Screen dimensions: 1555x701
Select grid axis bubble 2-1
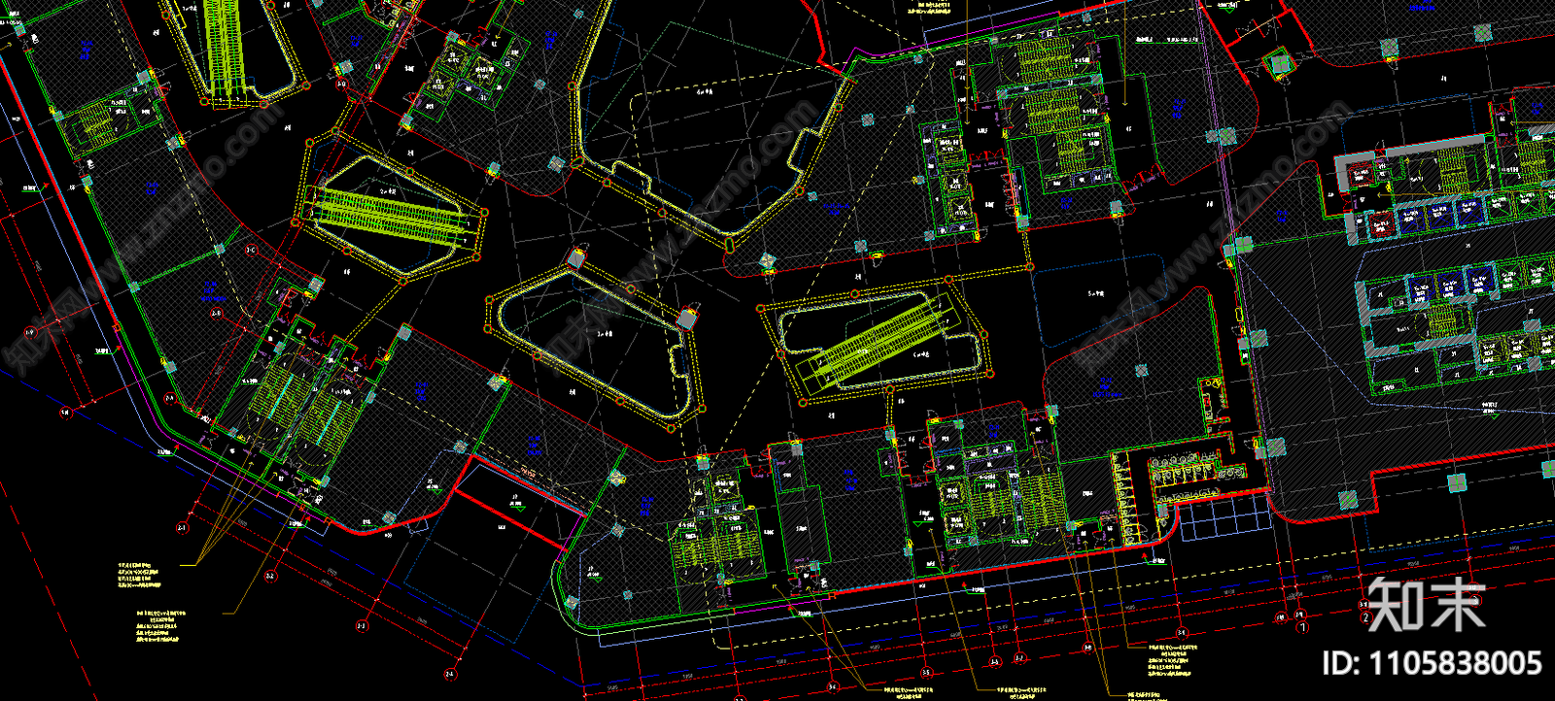coord(182,528)
